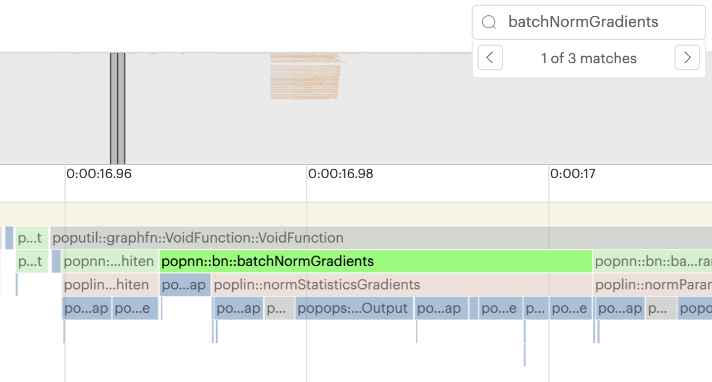
Task: Select the po...ap span left of normStatisticsGradients
Action: tap(184, 285)
